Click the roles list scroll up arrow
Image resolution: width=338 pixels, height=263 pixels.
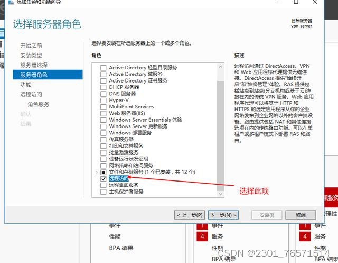click(220, 67)
